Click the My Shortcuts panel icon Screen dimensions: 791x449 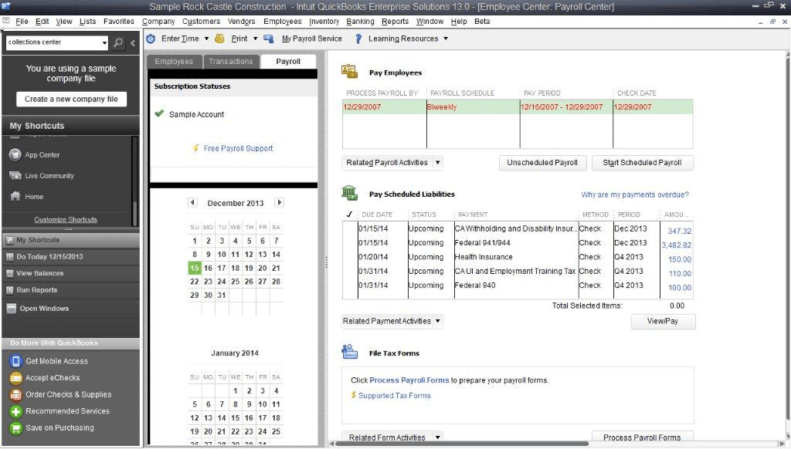[9, 241]
